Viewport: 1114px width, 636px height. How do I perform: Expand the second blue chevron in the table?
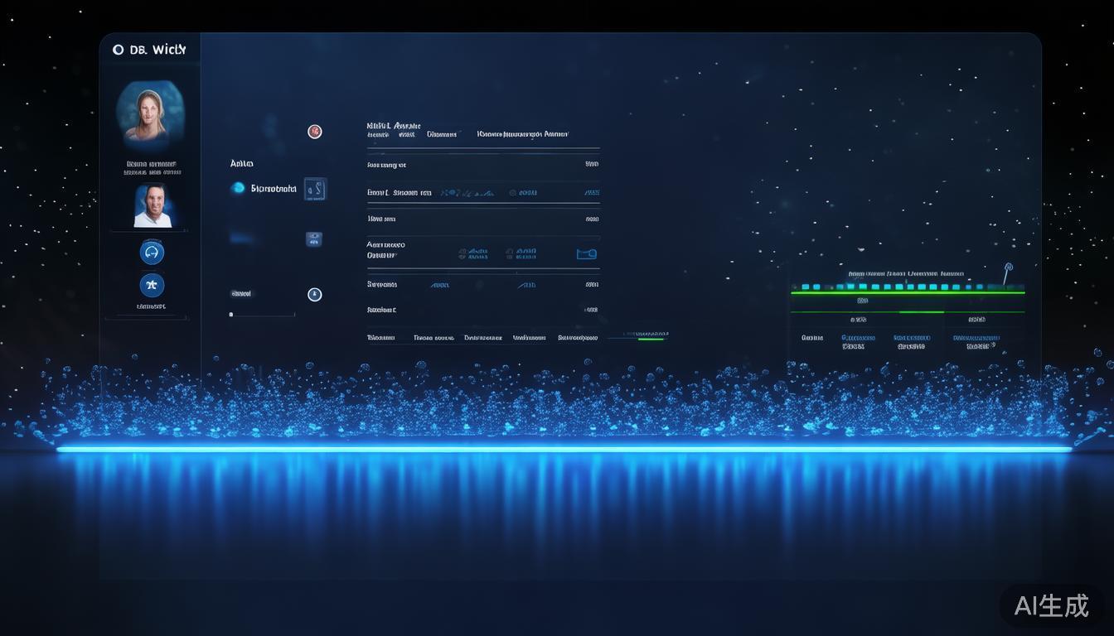click(526, 285)
